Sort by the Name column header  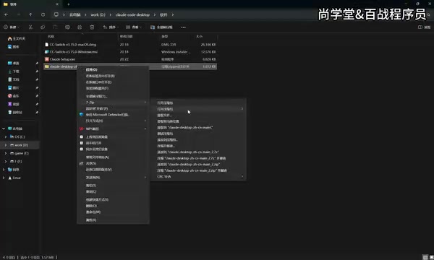(51, 36)
